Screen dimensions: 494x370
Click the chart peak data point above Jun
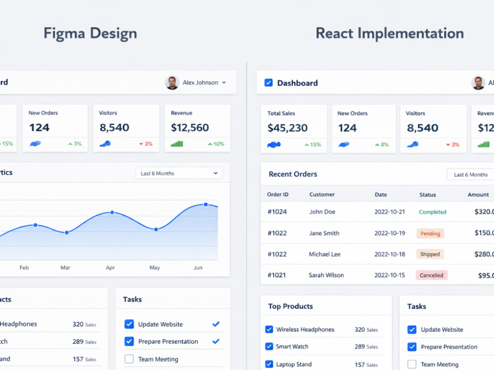[x=206, y=205]
